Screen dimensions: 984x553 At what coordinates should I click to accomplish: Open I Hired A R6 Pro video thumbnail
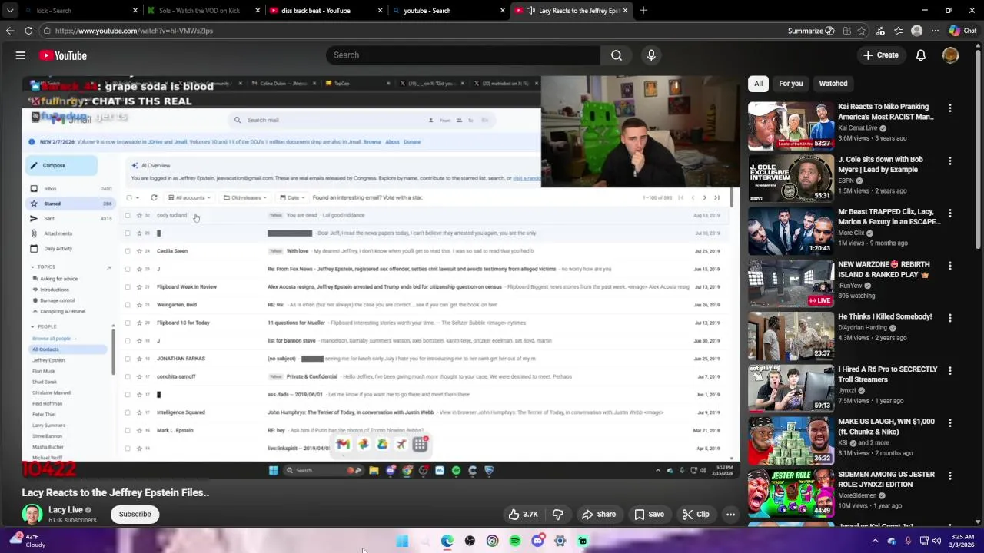point(791,388)
